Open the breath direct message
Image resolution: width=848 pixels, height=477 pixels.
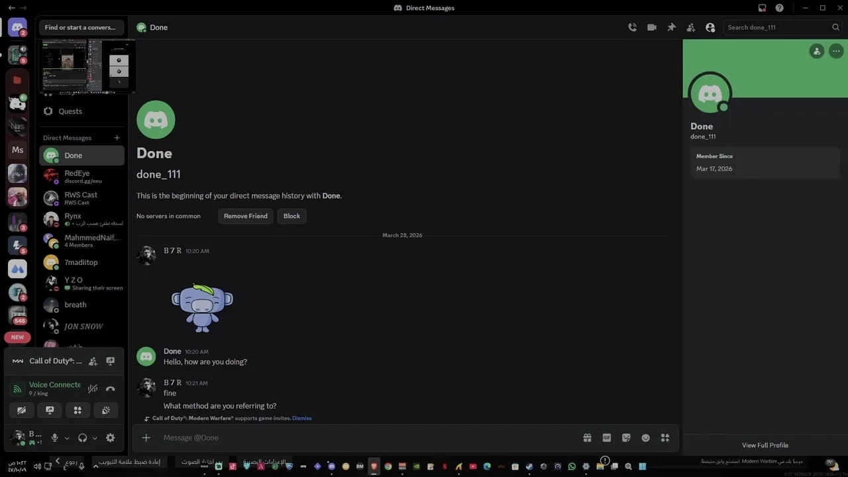[x=81, y=305]
